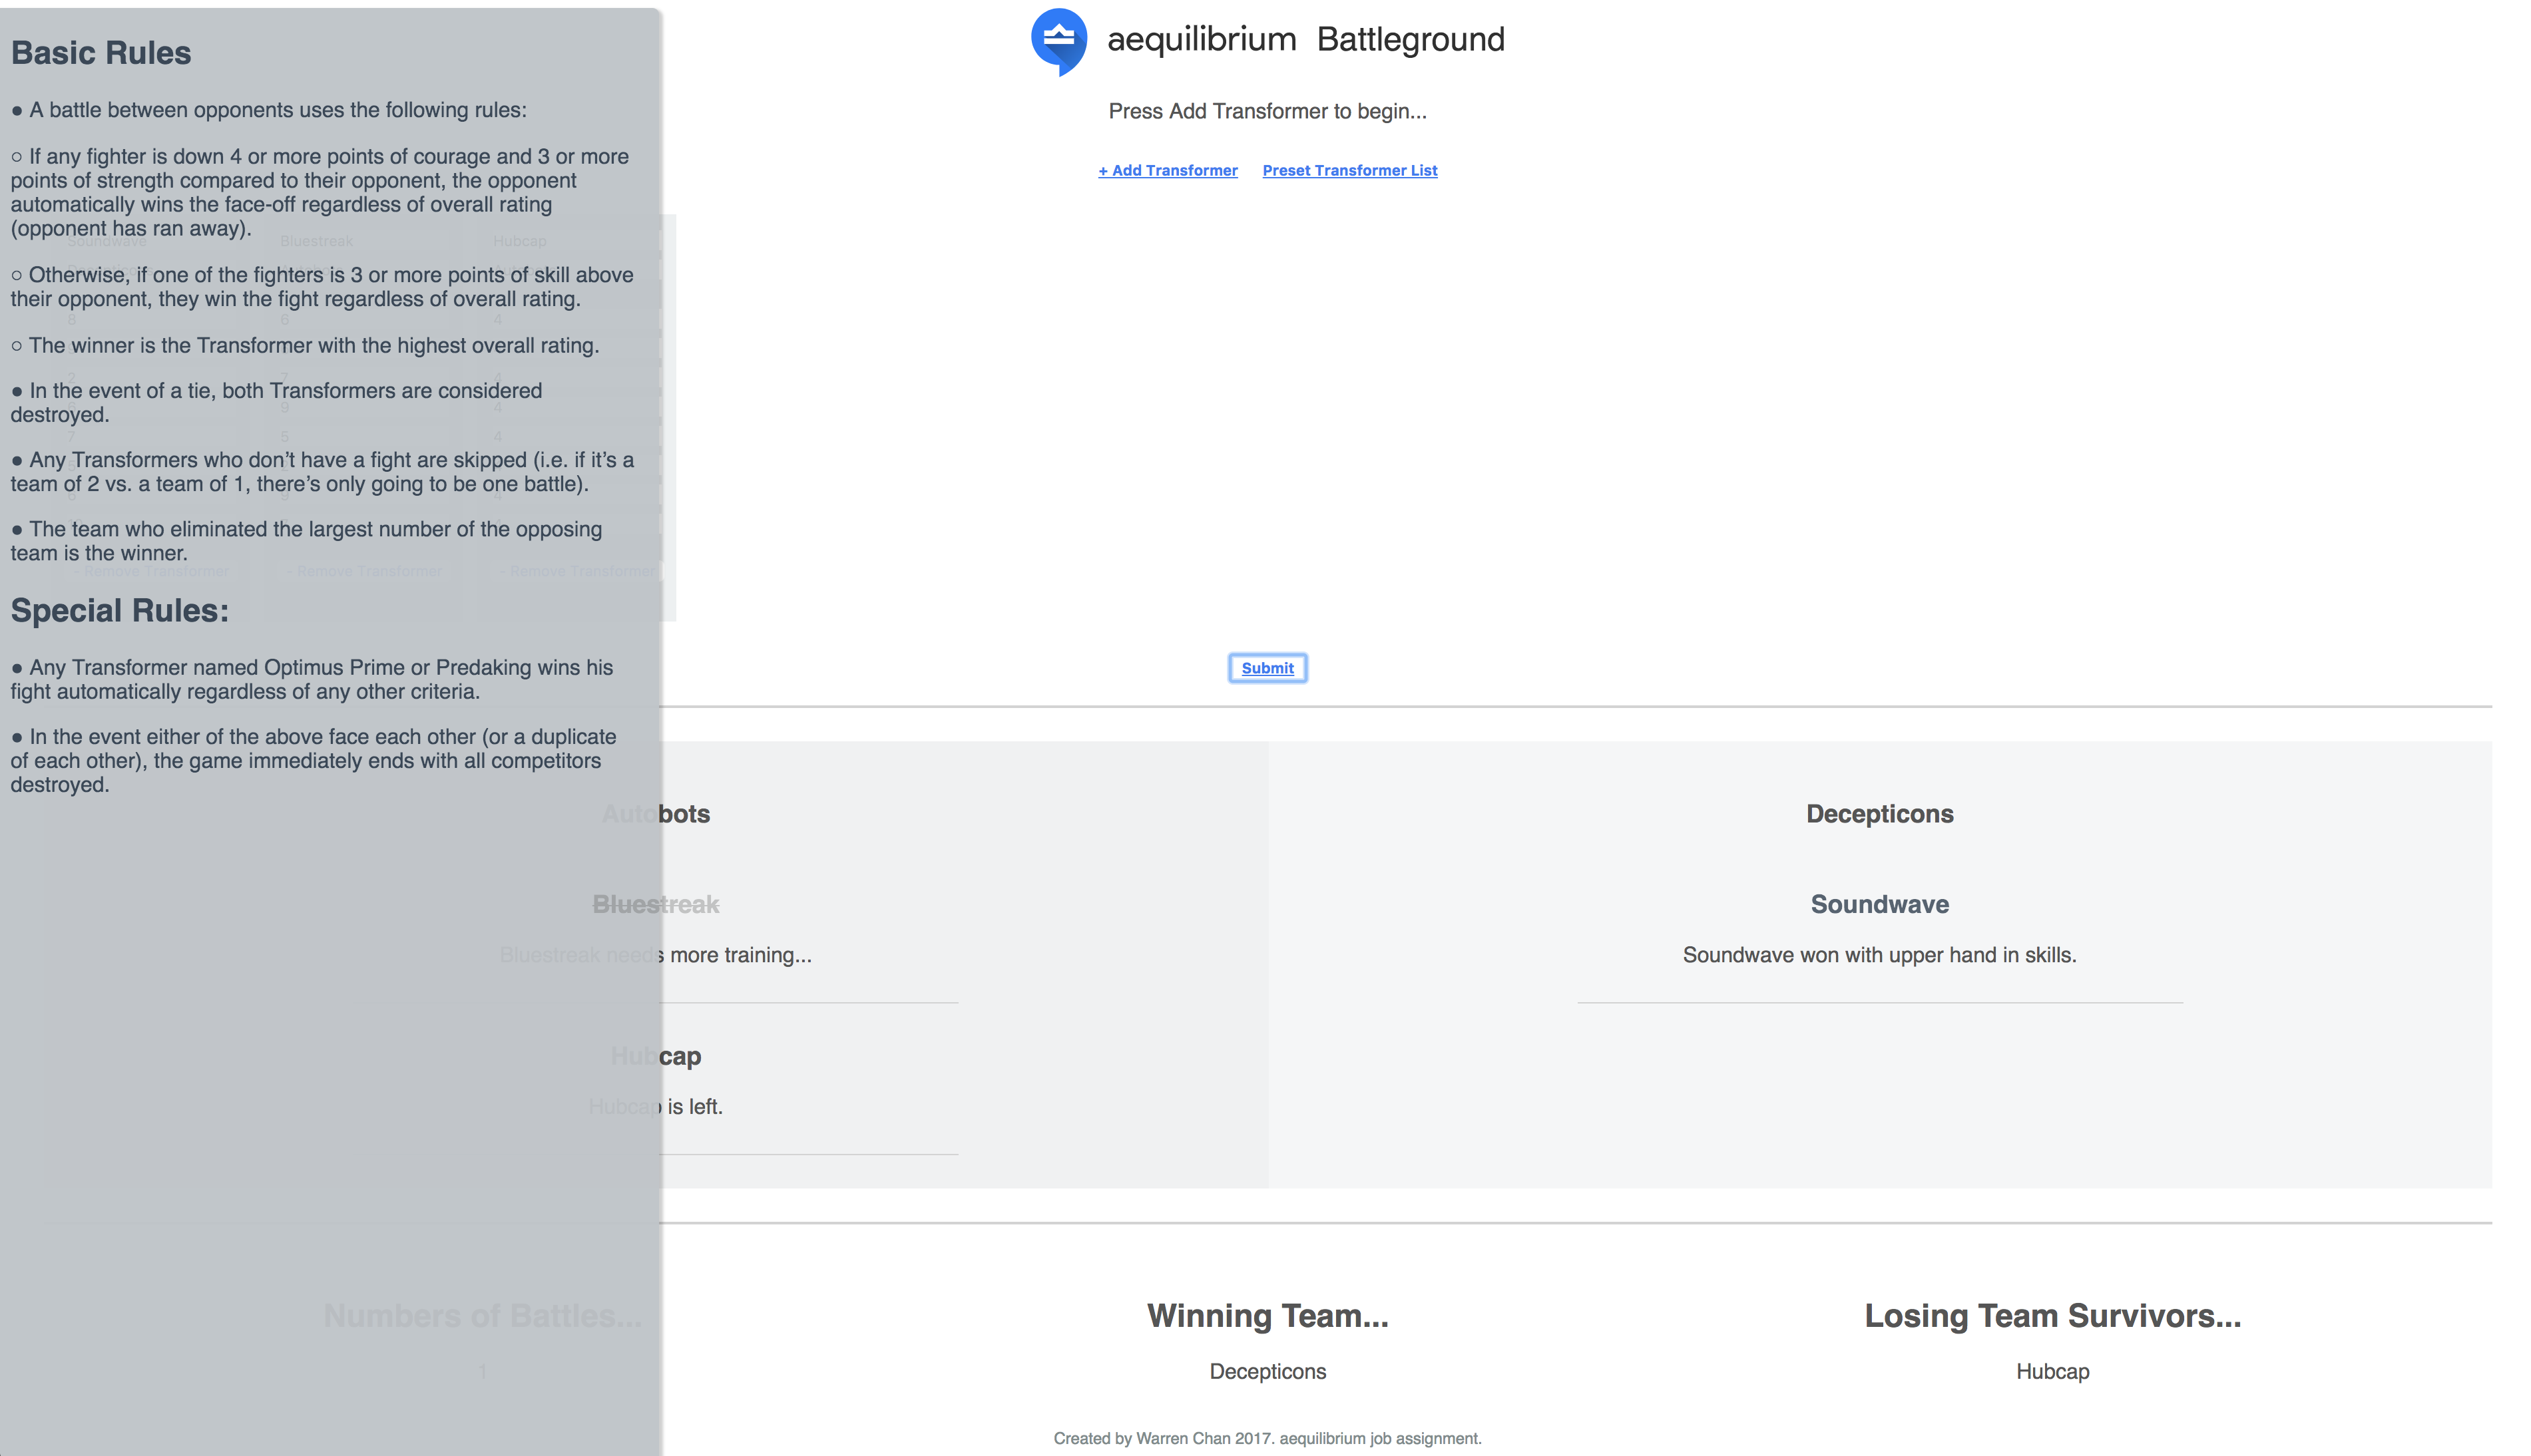The image size is (2531, 1456).
Task: Click the Hubcap name field
Action: pyautogui.click(x=520, y=241)
